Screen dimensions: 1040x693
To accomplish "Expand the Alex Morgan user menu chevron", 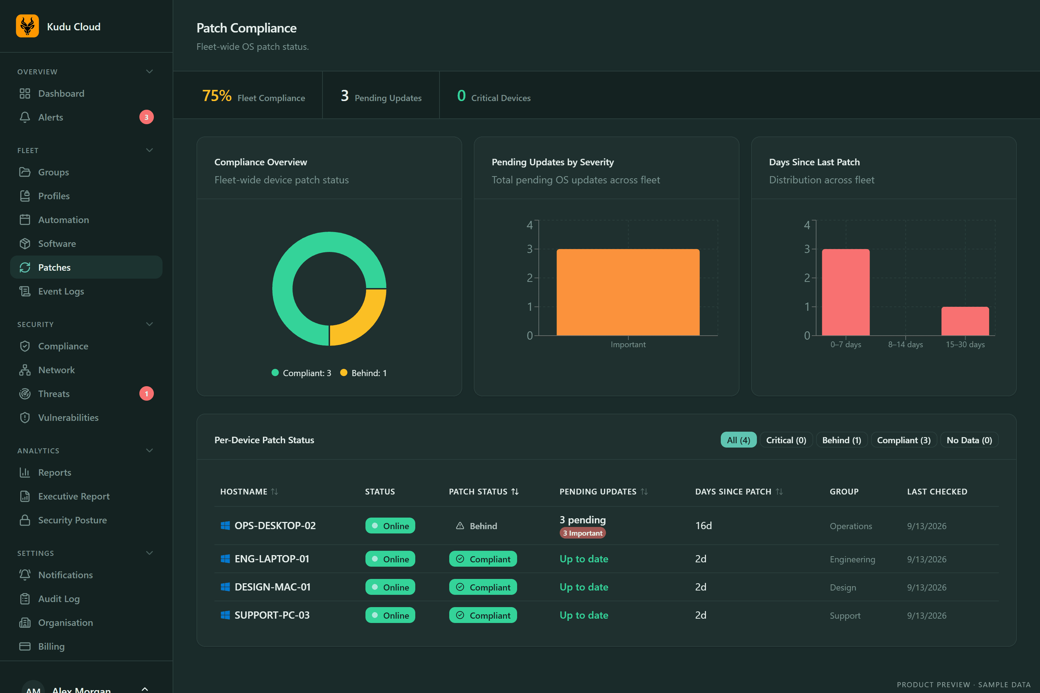I will click(x=144, y=689).
